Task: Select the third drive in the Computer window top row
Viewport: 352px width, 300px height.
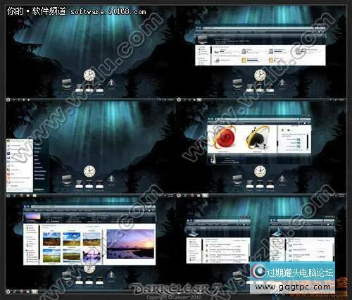Action: click(x=271, y=51)
